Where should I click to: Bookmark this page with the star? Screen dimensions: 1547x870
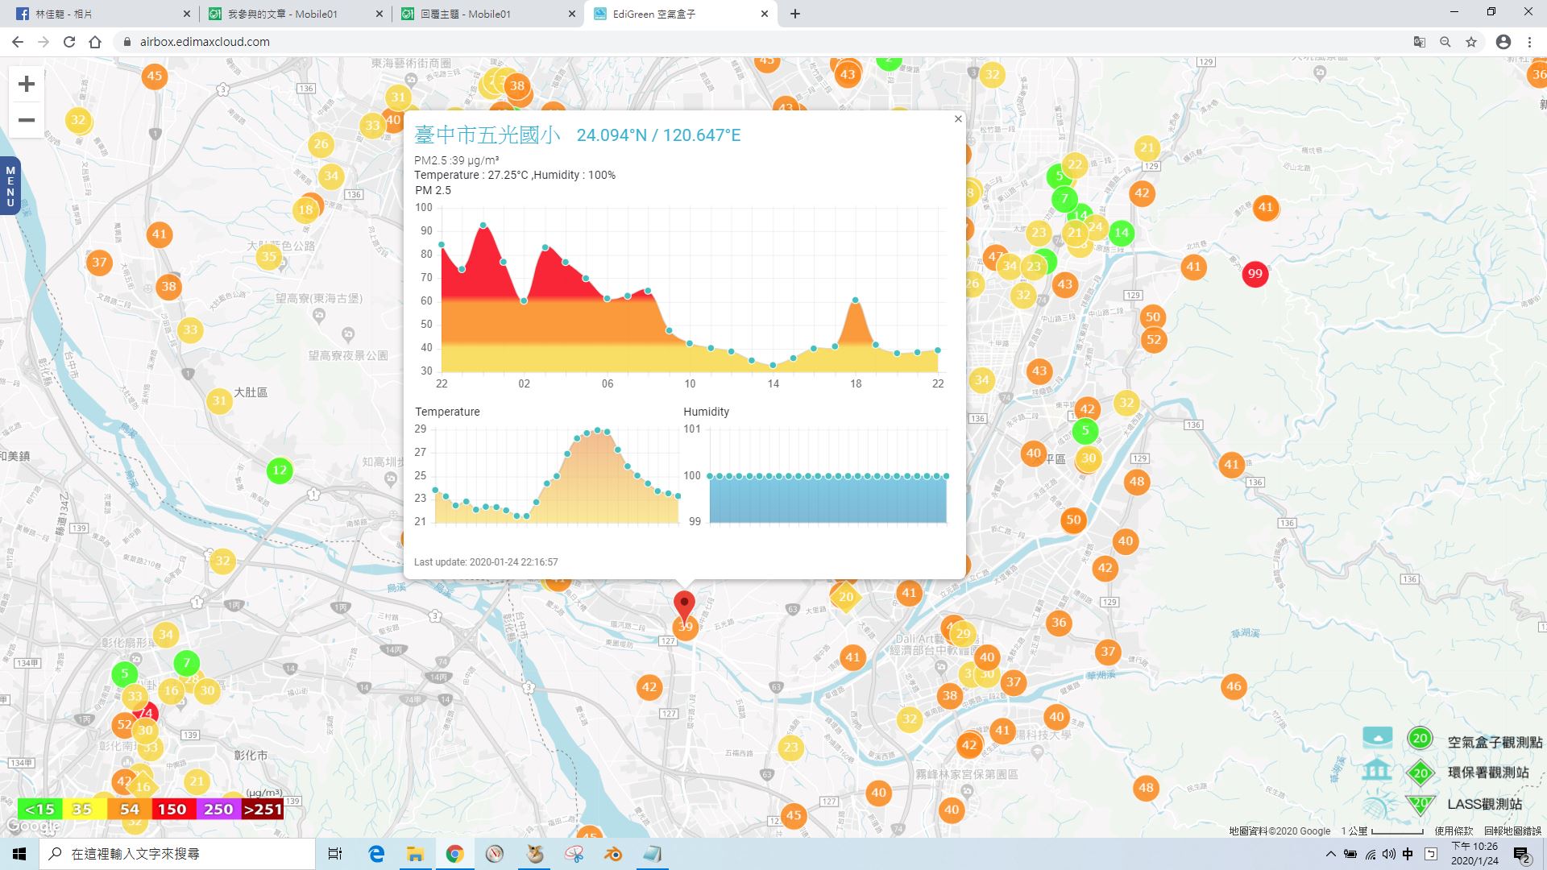pyautogui.click(x=1471, y=42)
